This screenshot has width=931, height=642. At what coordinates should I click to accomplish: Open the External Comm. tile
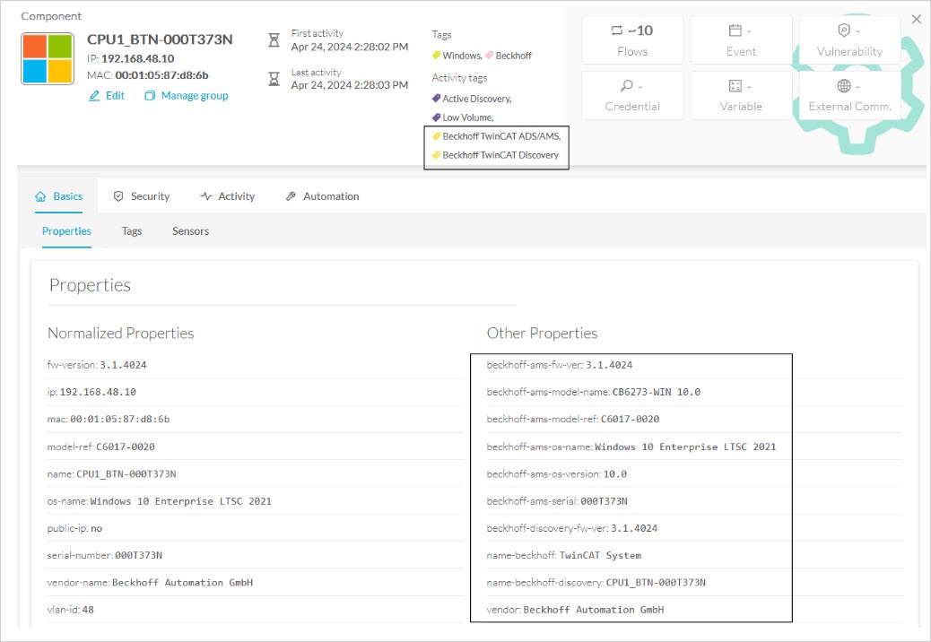coord(849,96)
